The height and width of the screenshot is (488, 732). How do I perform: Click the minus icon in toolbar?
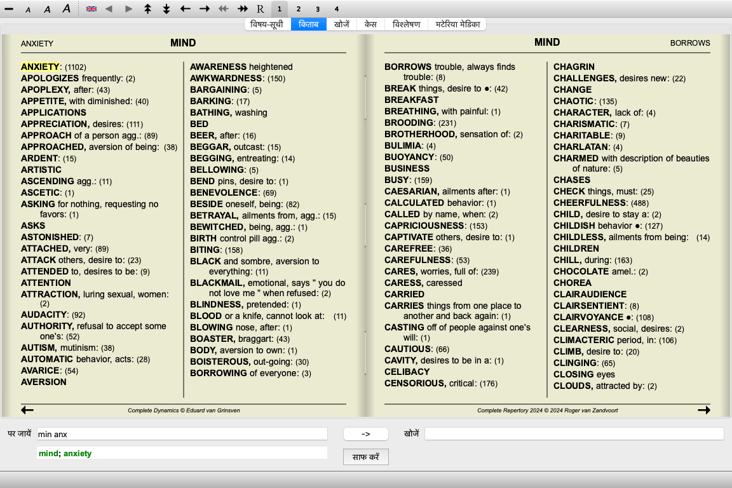click(9, 9)
